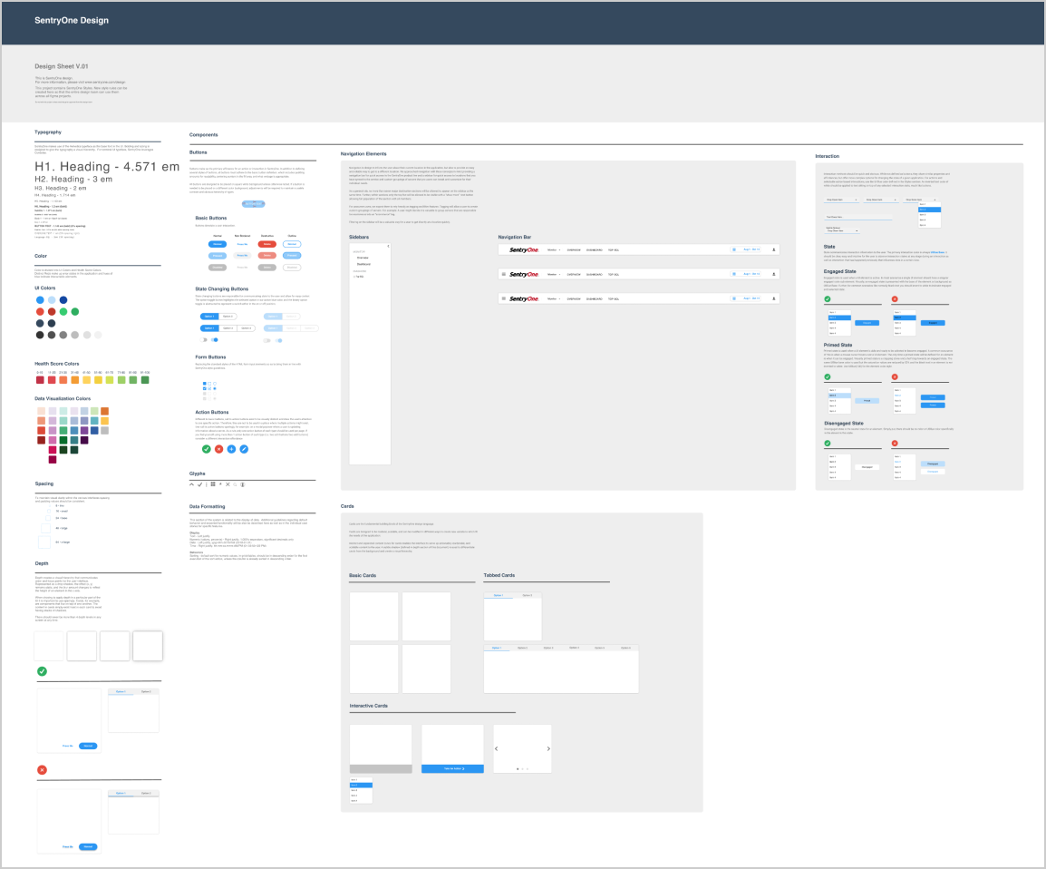
Task: Click the right arrow on the carousel card
Action: click(547, 748)
